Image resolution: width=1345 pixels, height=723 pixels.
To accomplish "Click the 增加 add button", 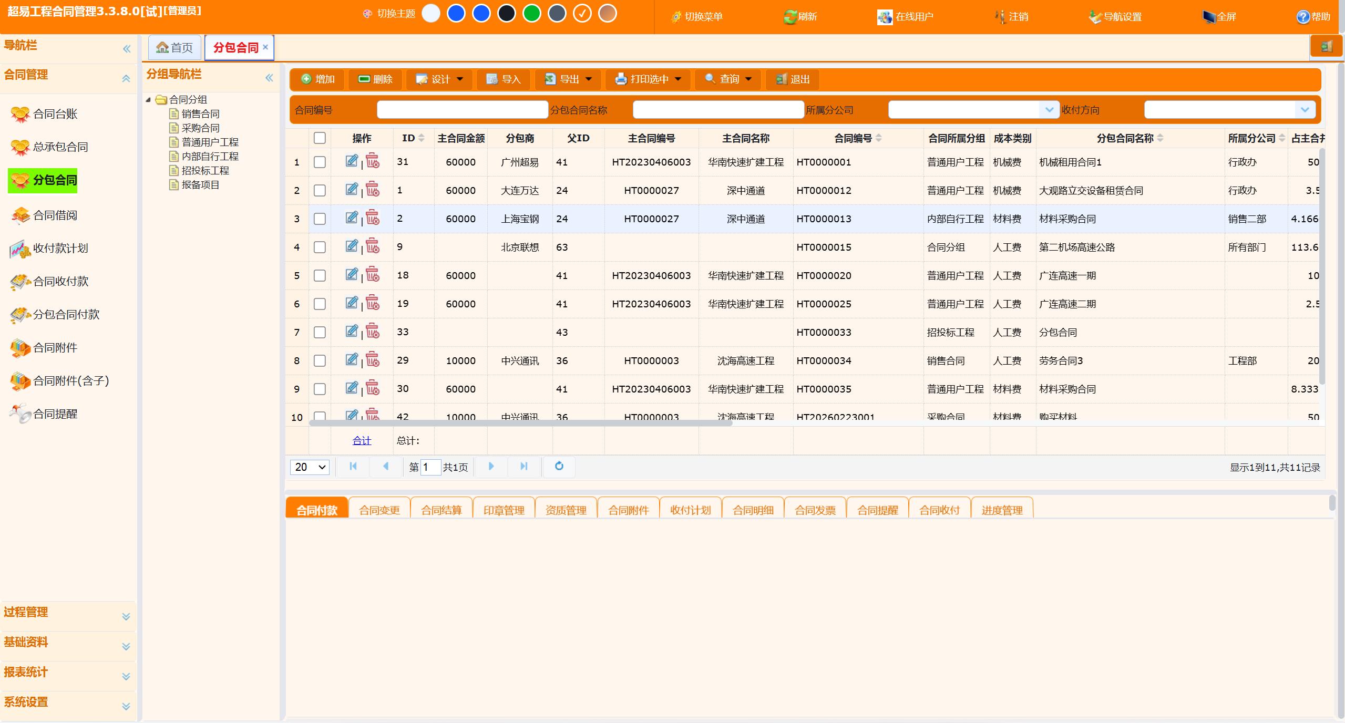I will click(317, 79).
